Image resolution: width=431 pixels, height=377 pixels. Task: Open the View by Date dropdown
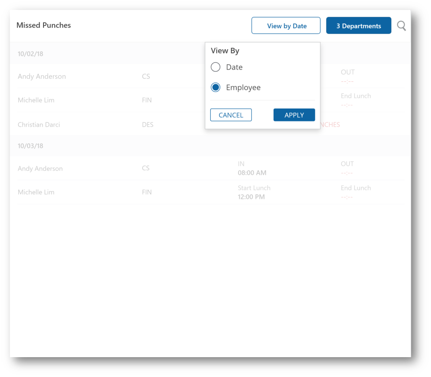click(286, 26)
